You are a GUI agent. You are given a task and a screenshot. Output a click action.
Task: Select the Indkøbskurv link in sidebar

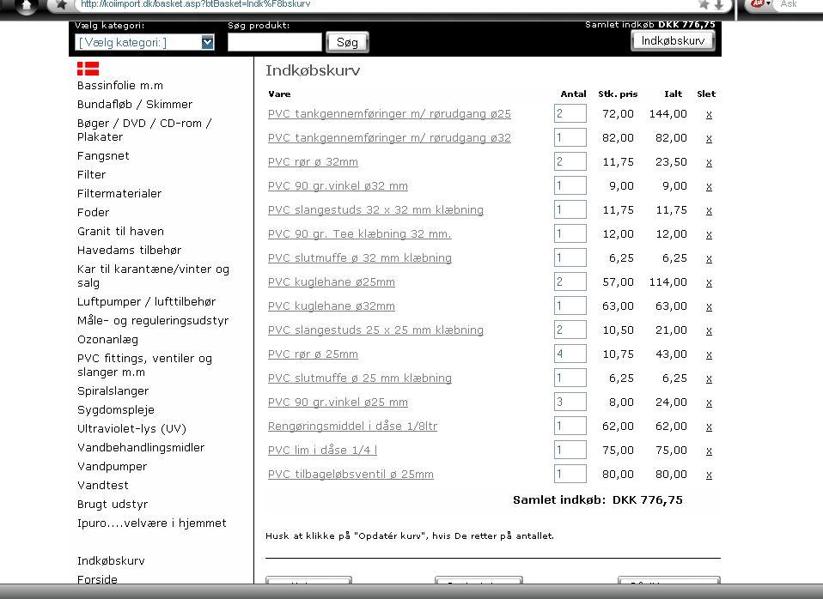pos(111,560)
